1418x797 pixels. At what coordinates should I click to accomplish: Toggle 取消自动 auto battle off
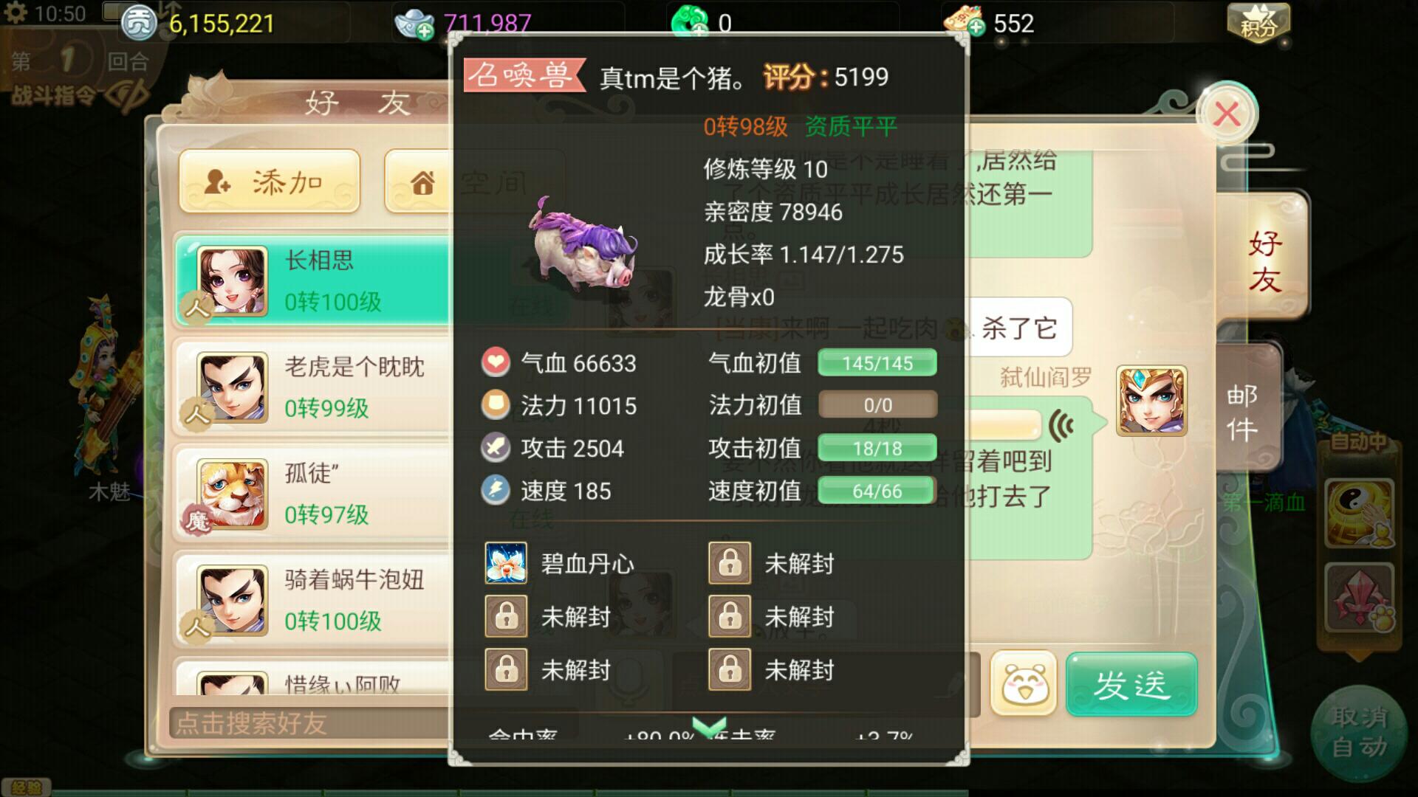pyautogui.click(x=1359, y=733)
